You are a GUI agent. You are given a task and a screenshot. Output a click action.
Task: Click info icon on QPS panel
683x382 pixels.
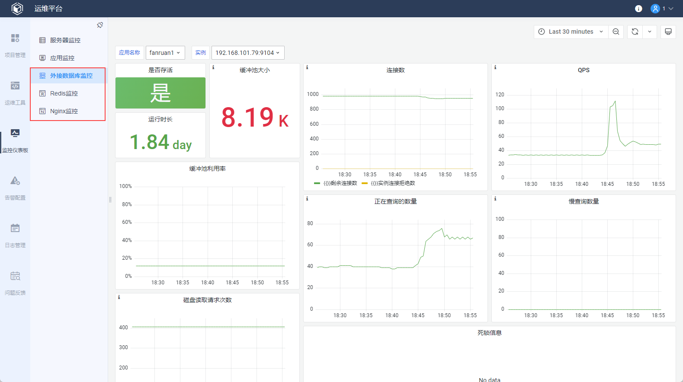(495, 67)
